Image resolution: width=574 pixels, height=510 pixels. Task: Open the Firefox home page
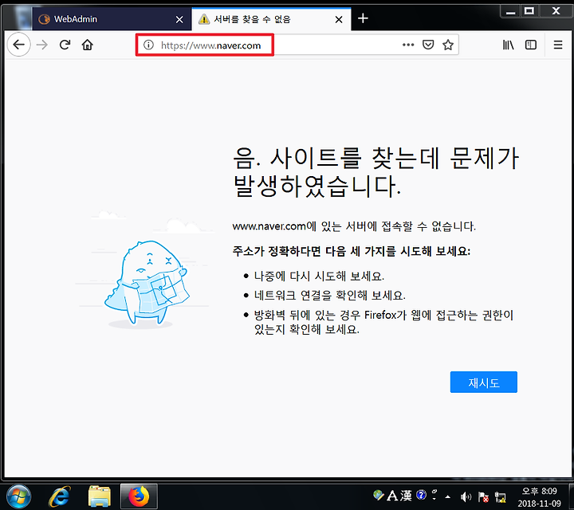click(87, 45)
